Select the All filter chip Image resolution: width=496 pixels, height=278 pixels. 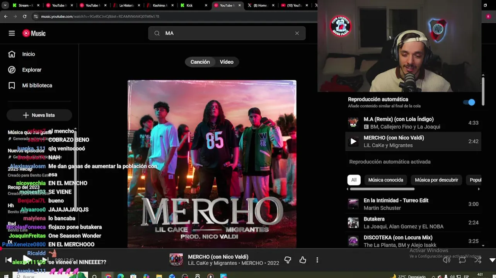coord(354,180)
